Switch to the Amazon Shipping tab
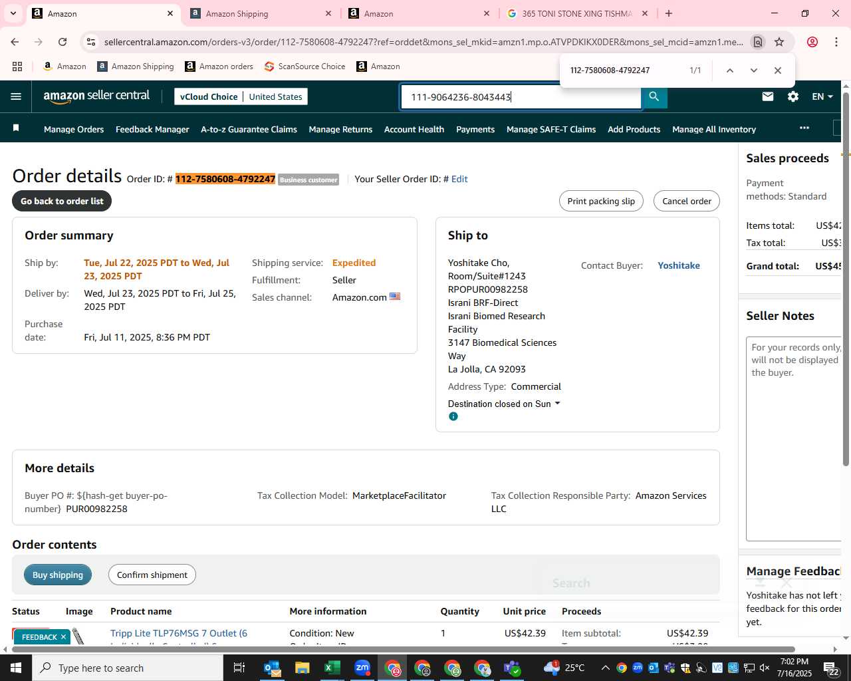851x681 pixels. click(261, 13)
